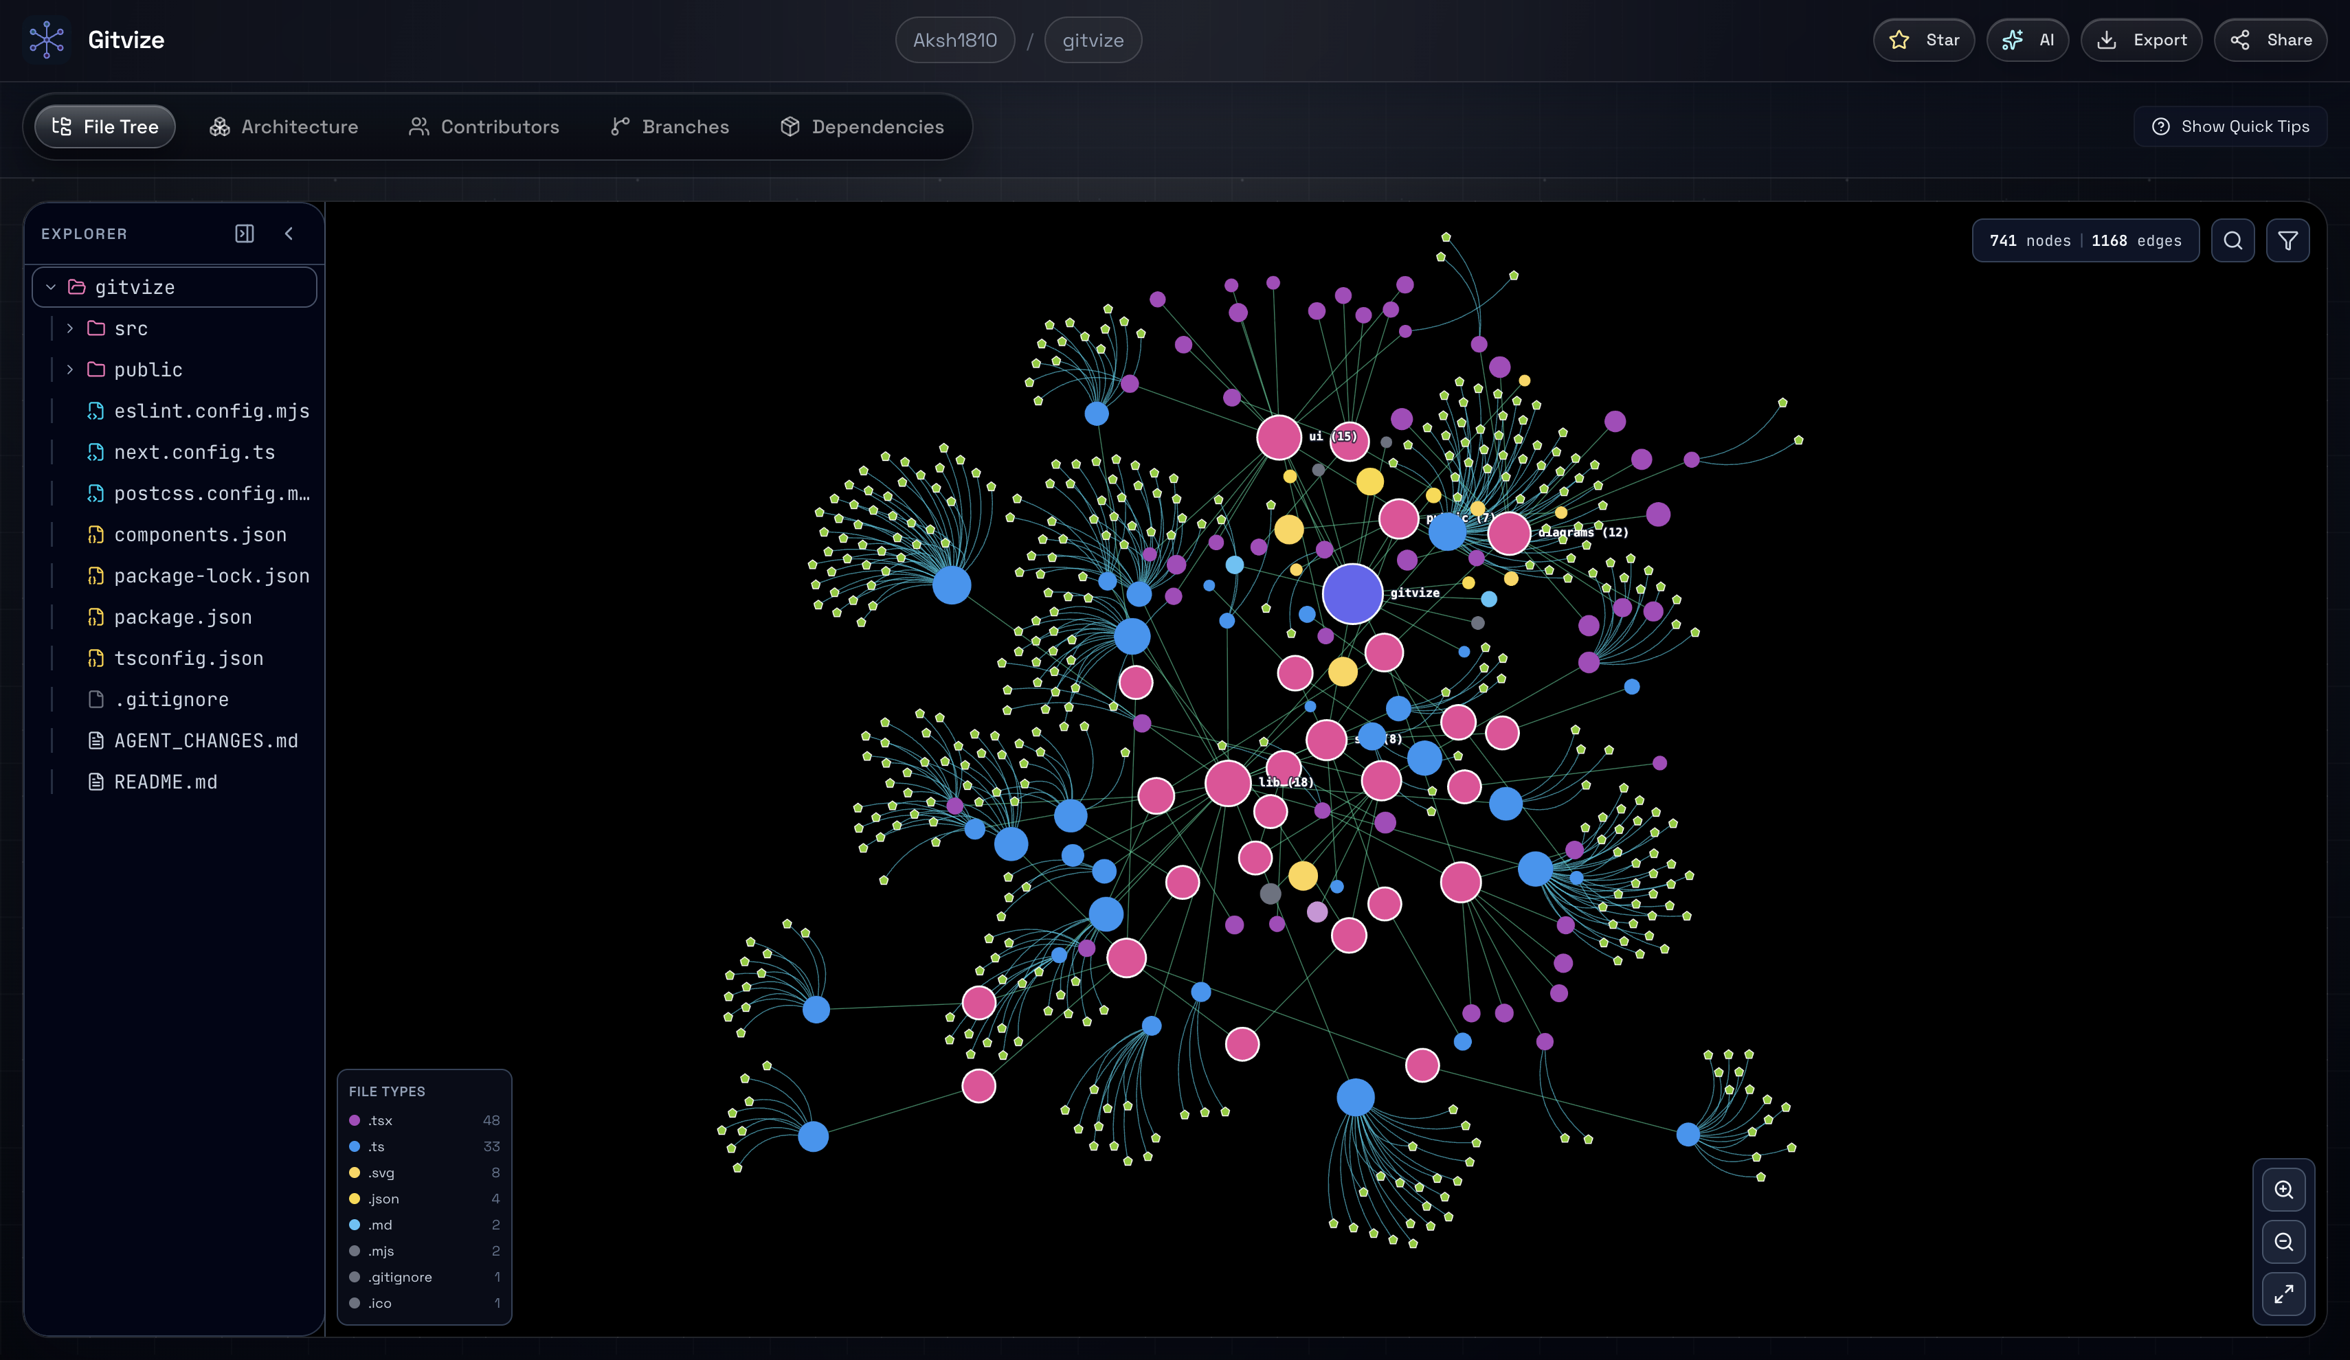The image size is (2350, 1360).
Task: Click the postcss.config file icon
Action: (x=96, y=493)
